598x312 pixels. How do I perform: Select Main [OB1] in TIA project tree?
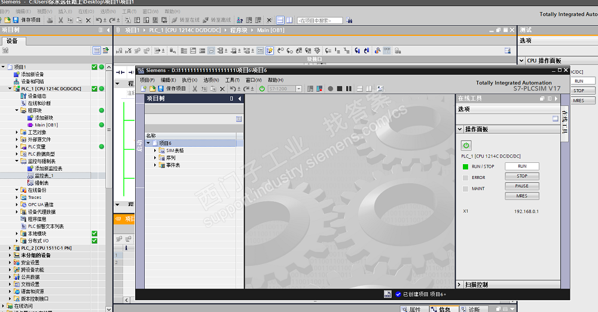coord(46,125)
